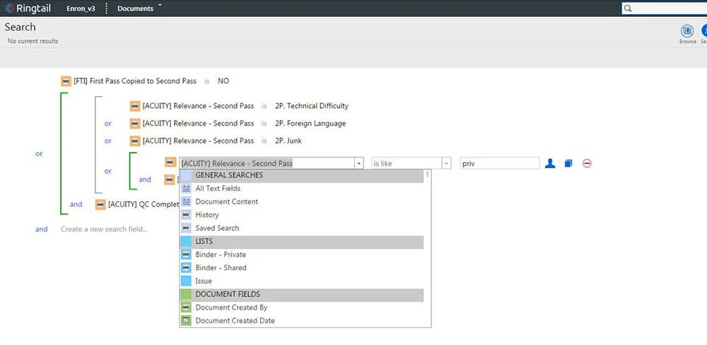707x345 pixels.
Task: Toggle the is operator on First Pass row
Action: [x=207, y=81]
